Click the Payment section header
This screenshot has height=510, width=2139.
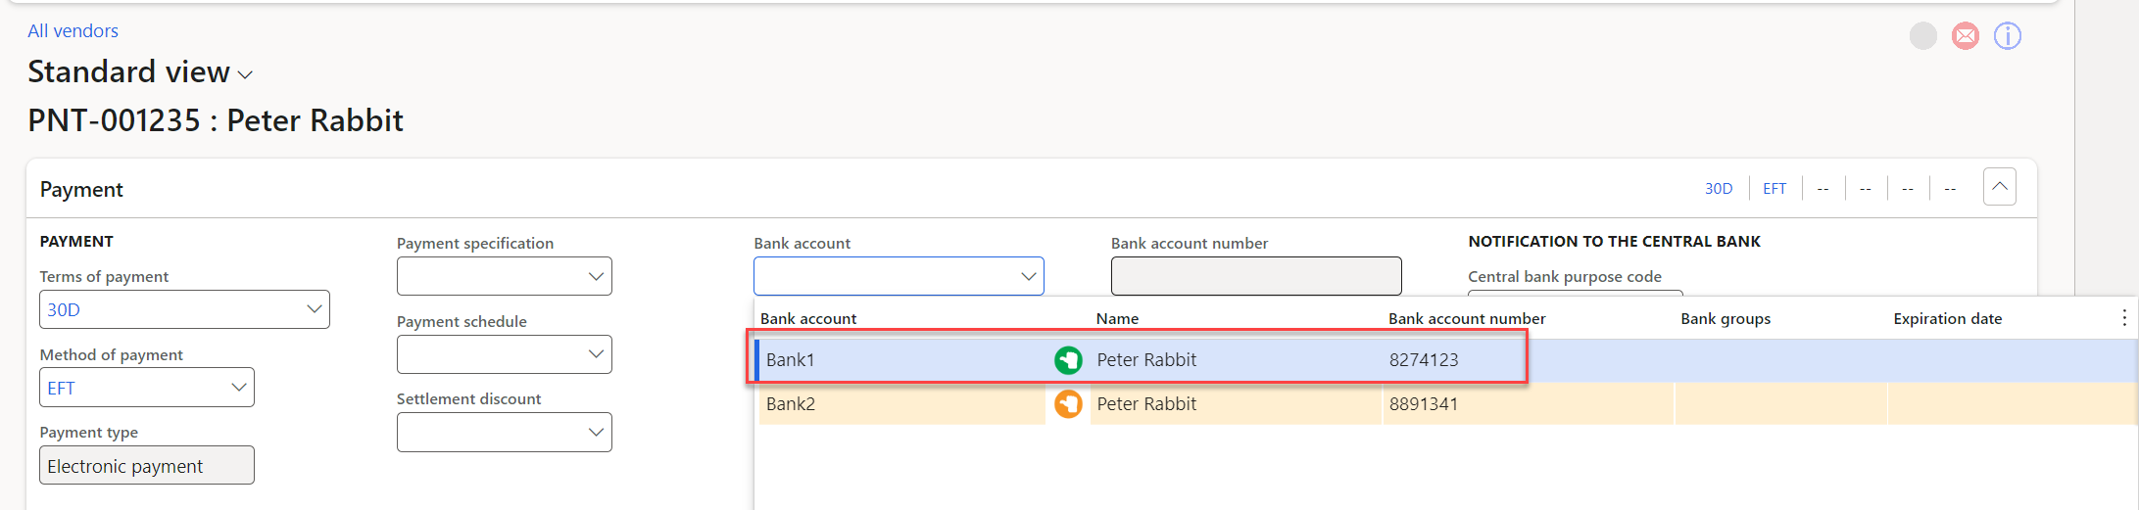point(81,190)
